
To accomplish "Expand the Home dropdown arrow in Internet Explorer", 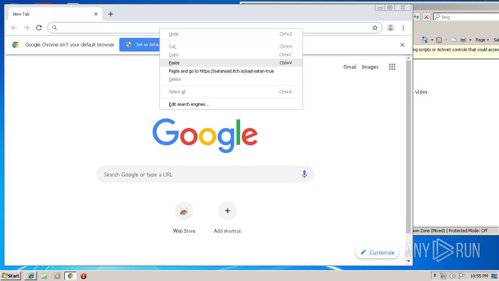I will pyautogui.click(x=432, y=40).
